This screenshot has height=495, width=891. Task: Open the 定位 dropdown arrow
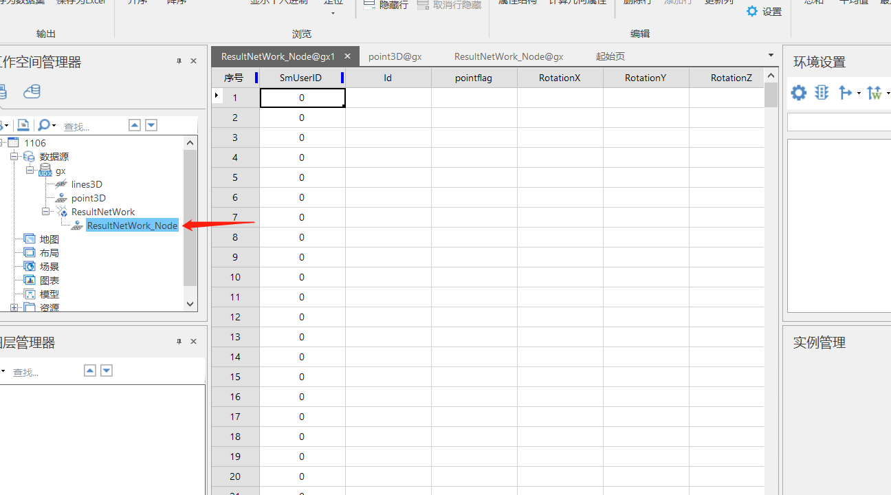pyautogui.click(x=333, y=13)
